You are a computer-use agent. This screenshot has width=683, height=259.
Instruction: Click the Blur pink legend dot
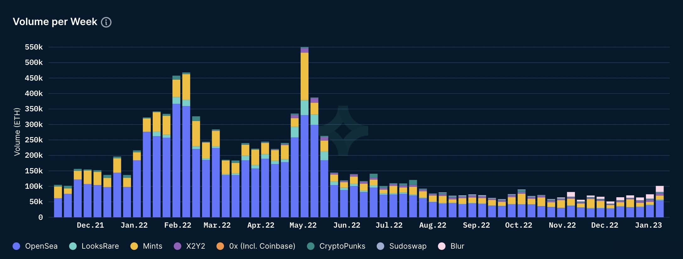tap(442, 246)
